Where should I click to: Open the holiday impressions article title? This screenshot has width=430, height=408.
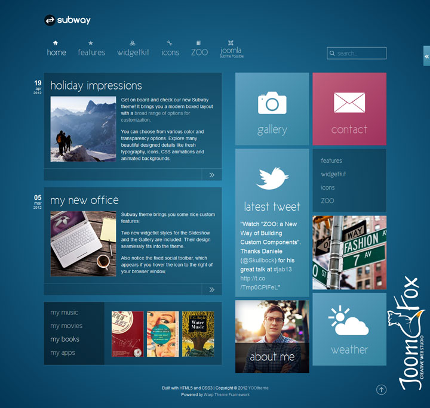coord(96,86)
